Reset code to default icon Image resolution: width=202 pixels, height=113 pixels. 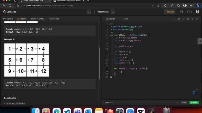[183, 19]
